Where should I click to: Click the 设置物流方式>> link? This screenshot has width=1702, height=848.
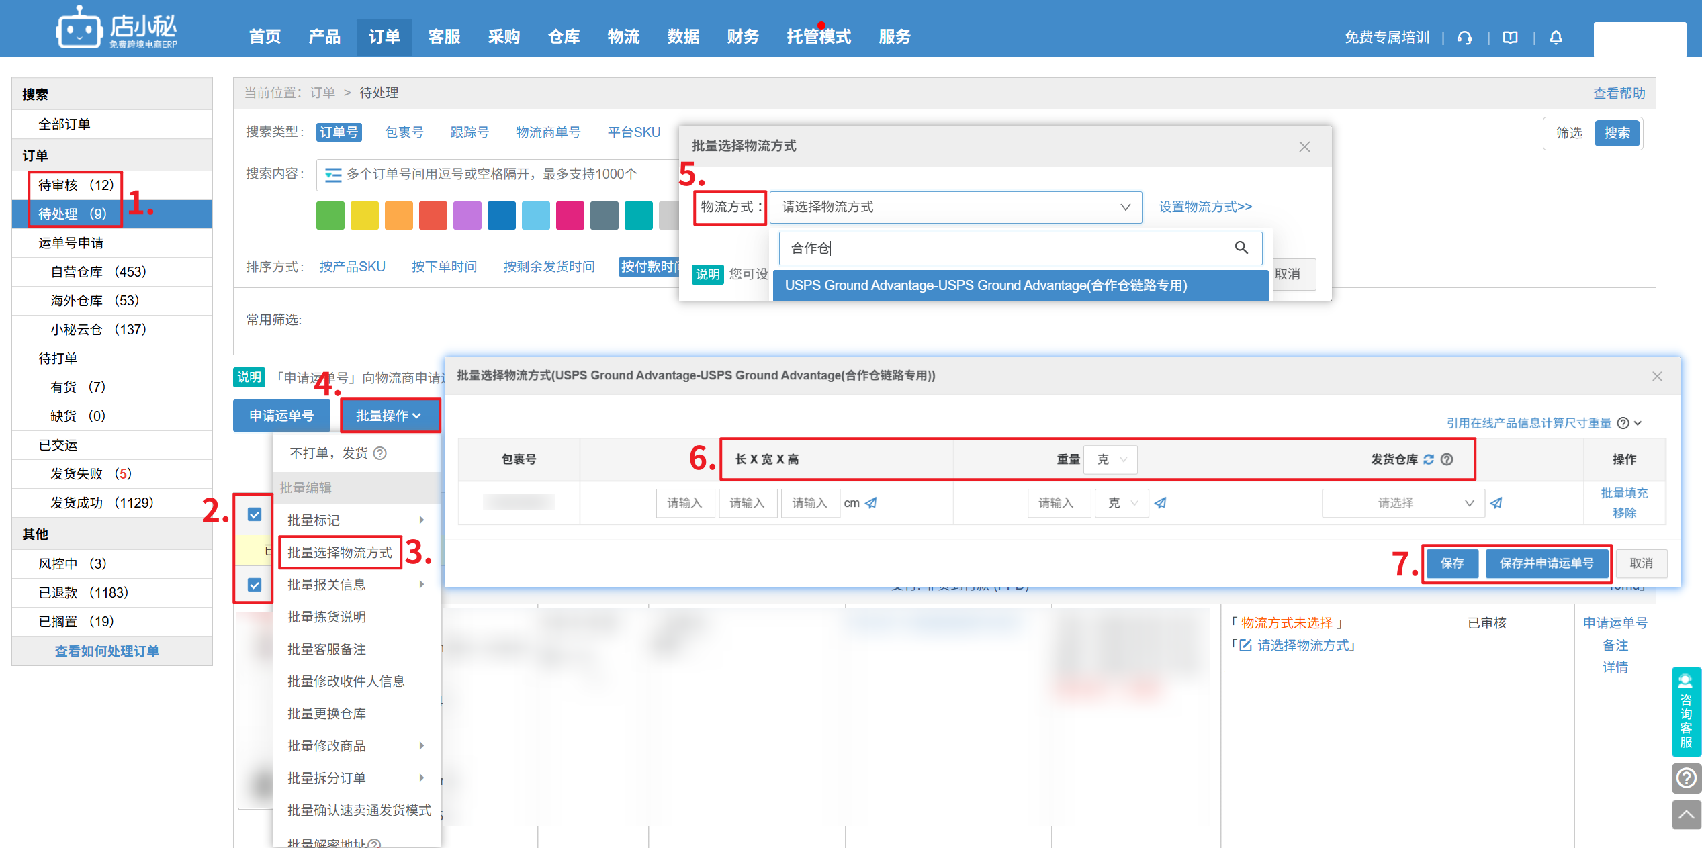(1205, 207)
